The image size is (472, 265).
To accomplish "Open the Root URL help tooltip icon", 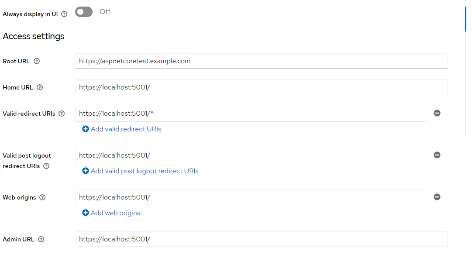I will [x=37, y=61].
